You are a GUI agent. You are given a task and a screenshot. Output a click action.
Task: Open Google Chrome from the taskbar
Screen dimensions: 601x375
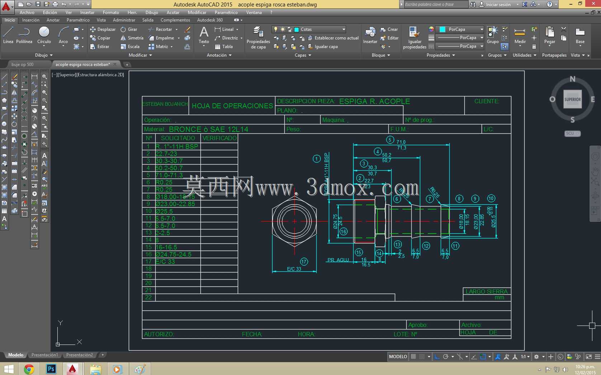point(29,369)
